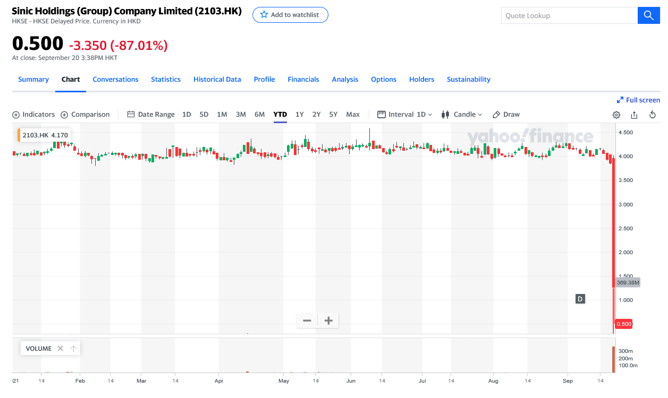This screenshot has width=668, height=398.
Task: Select the 3M range
Action: (241, 114)
